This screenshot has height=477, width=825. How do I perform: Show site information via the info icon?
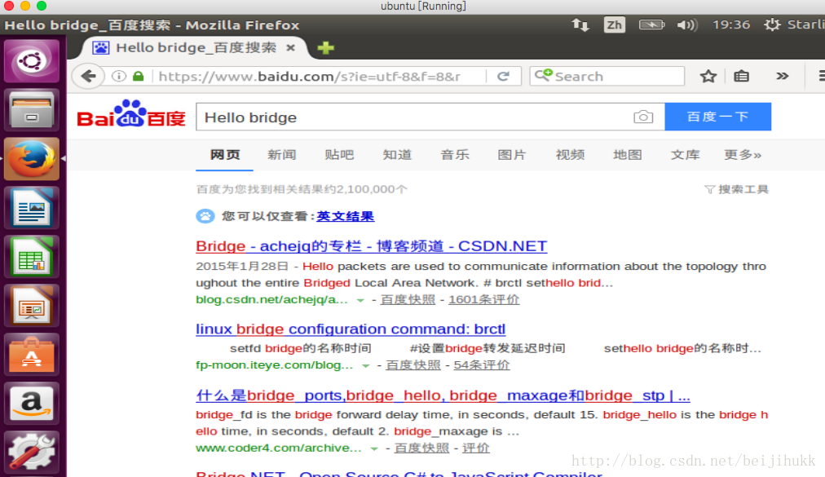(x=120, y=77)
